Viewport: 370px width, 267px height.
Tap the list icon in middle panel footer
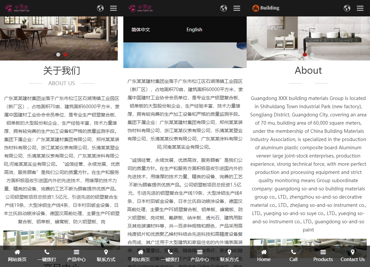[x=200, y=252]
